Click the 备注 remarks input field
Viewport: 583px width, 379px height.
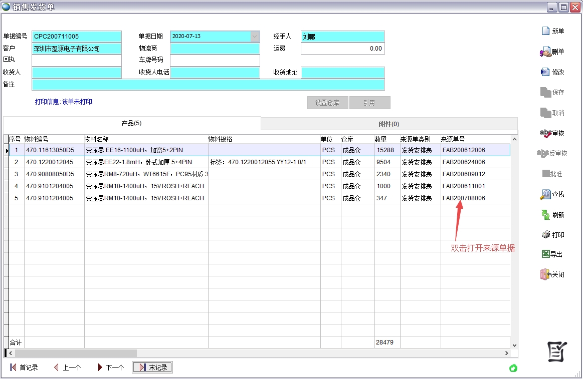pyautogui.click(x=208, y=85)
